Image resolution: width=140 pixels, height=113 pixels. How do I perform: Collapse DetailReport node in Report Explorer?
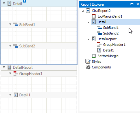pos(89,39)
